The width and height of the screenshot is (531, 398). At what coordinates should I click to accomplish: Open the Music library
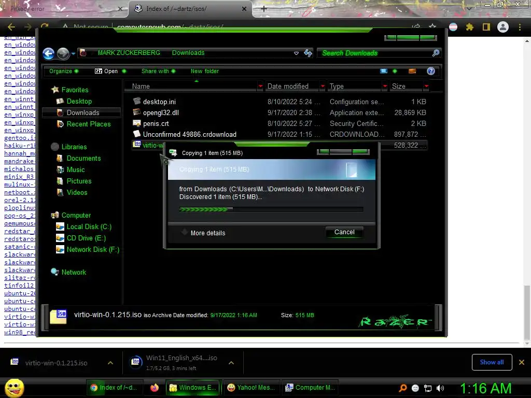(76, 169)
